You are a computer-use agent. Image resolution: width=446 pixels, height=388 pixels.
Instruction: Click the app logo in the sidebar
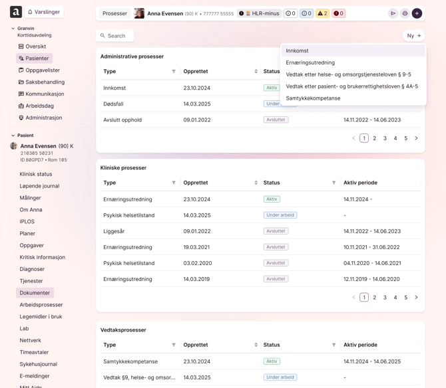[16, 12]
